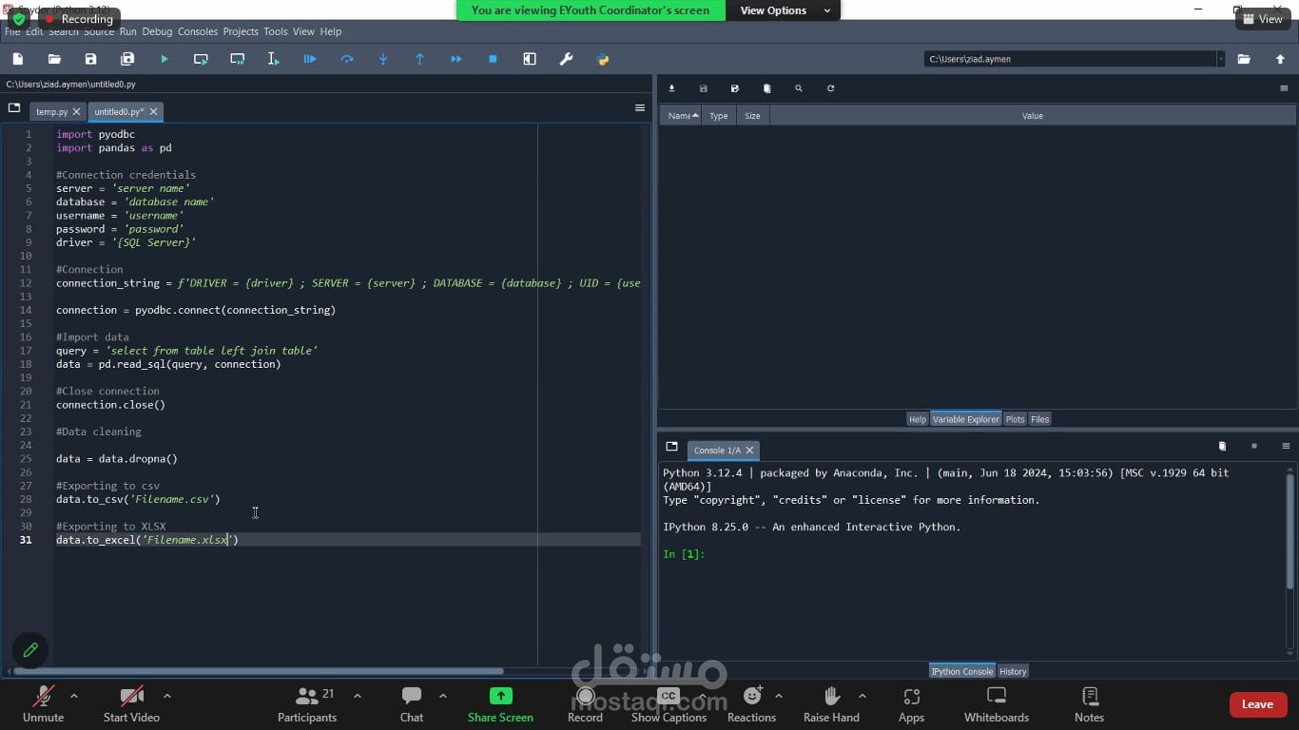Screen dimensions: 1299x730
Task: Switch to Plots pane tab
Action: click(x=1016, y=419)
